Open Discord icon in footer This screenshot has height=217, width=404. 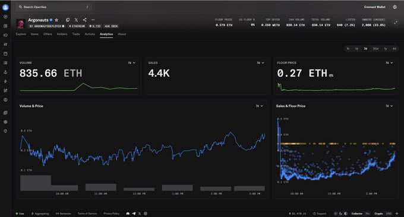point(128,213)
